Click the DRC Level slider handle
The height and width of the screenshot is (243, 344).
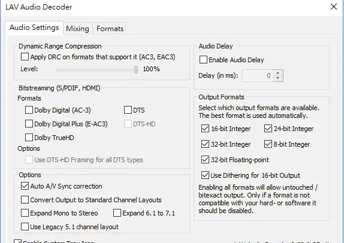pos(136,69)
